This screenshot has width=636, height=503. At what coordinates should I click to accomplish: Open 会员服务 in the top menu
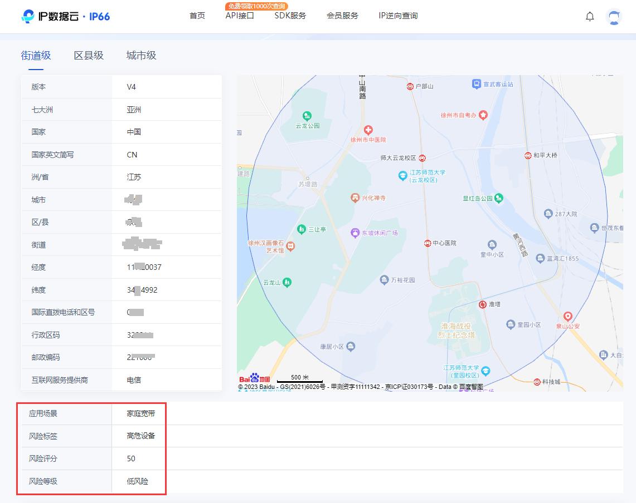(342, 16)
